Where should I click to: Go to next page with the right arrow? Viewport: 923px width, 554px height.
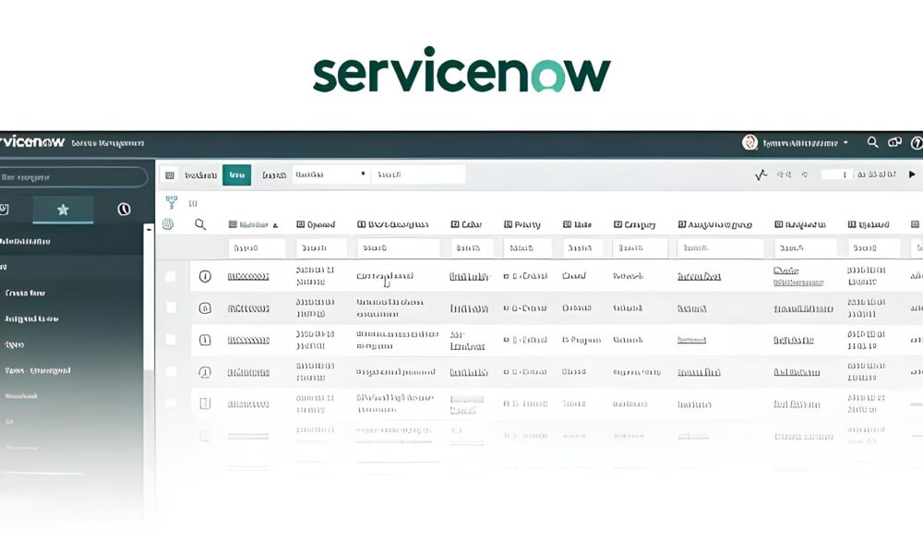coord(912,175)
